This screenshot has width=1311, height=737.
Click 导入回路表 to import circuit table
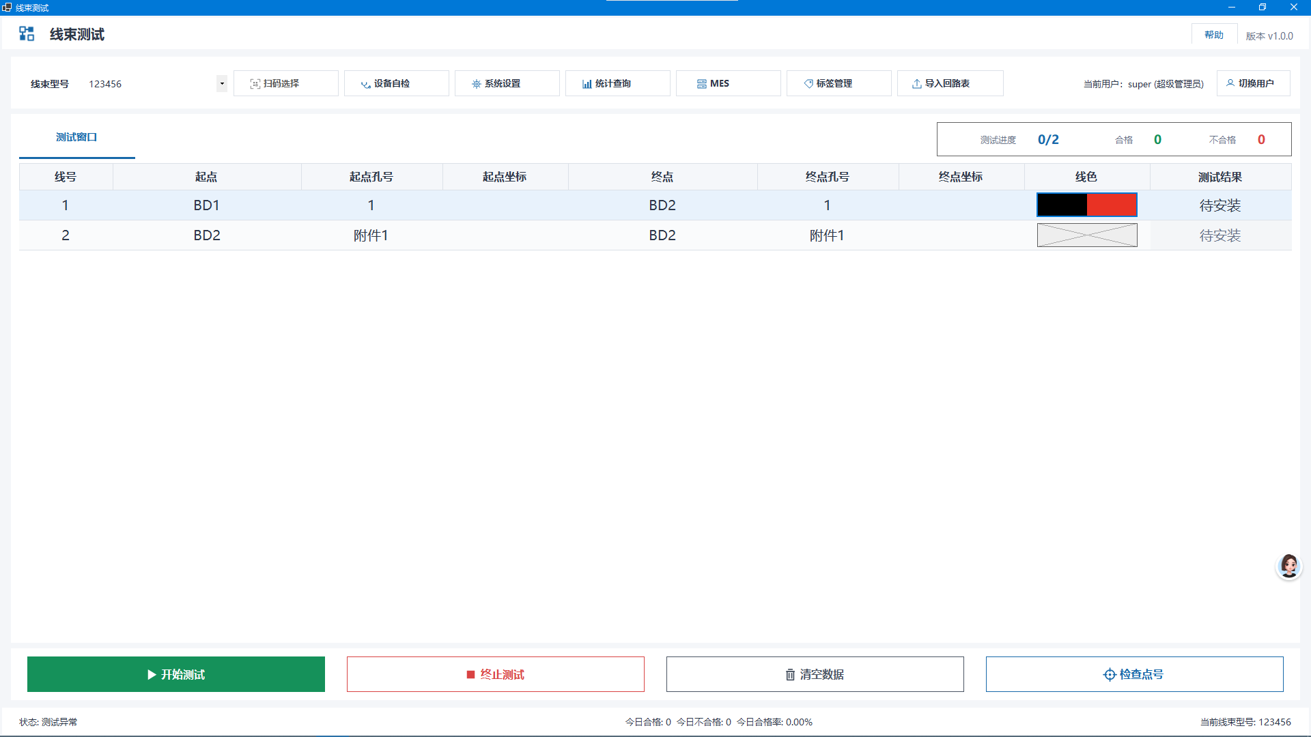950,83
